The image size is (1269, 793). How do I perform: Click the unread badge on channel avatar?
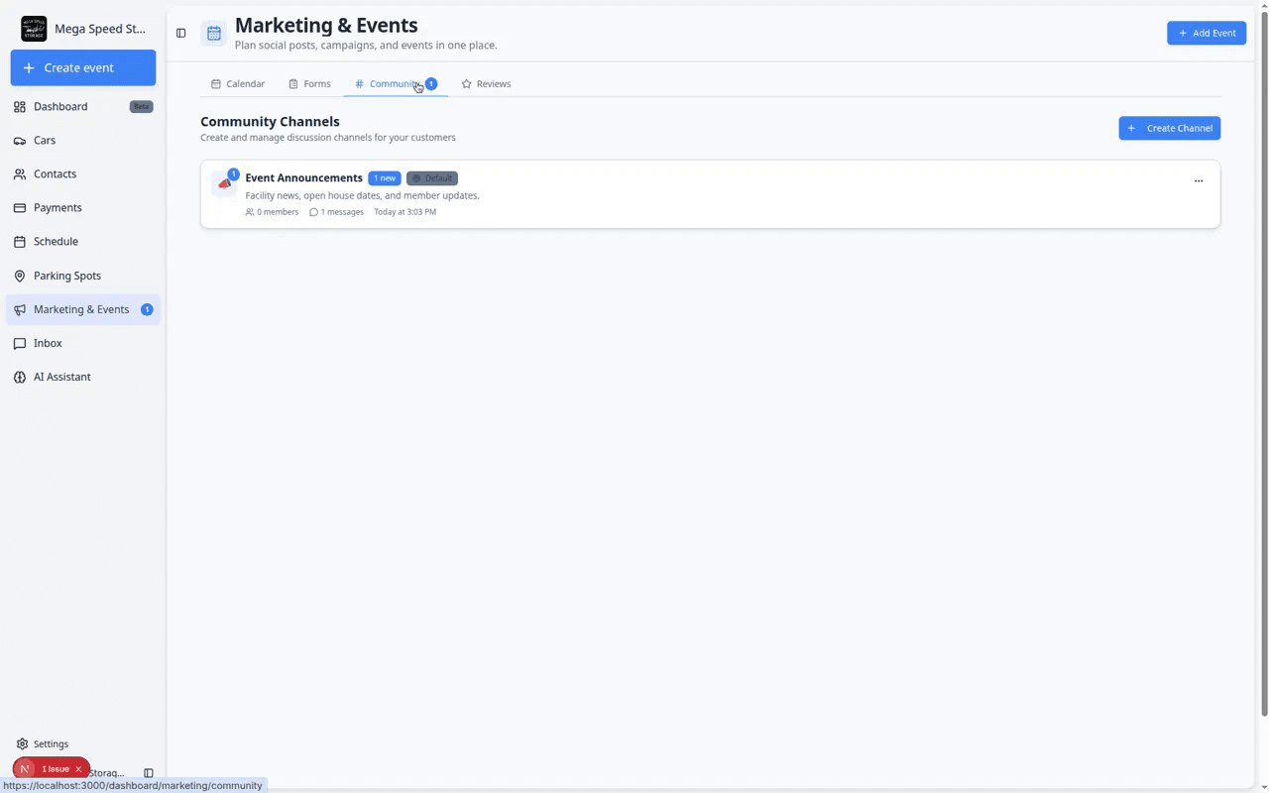point(233,174)
